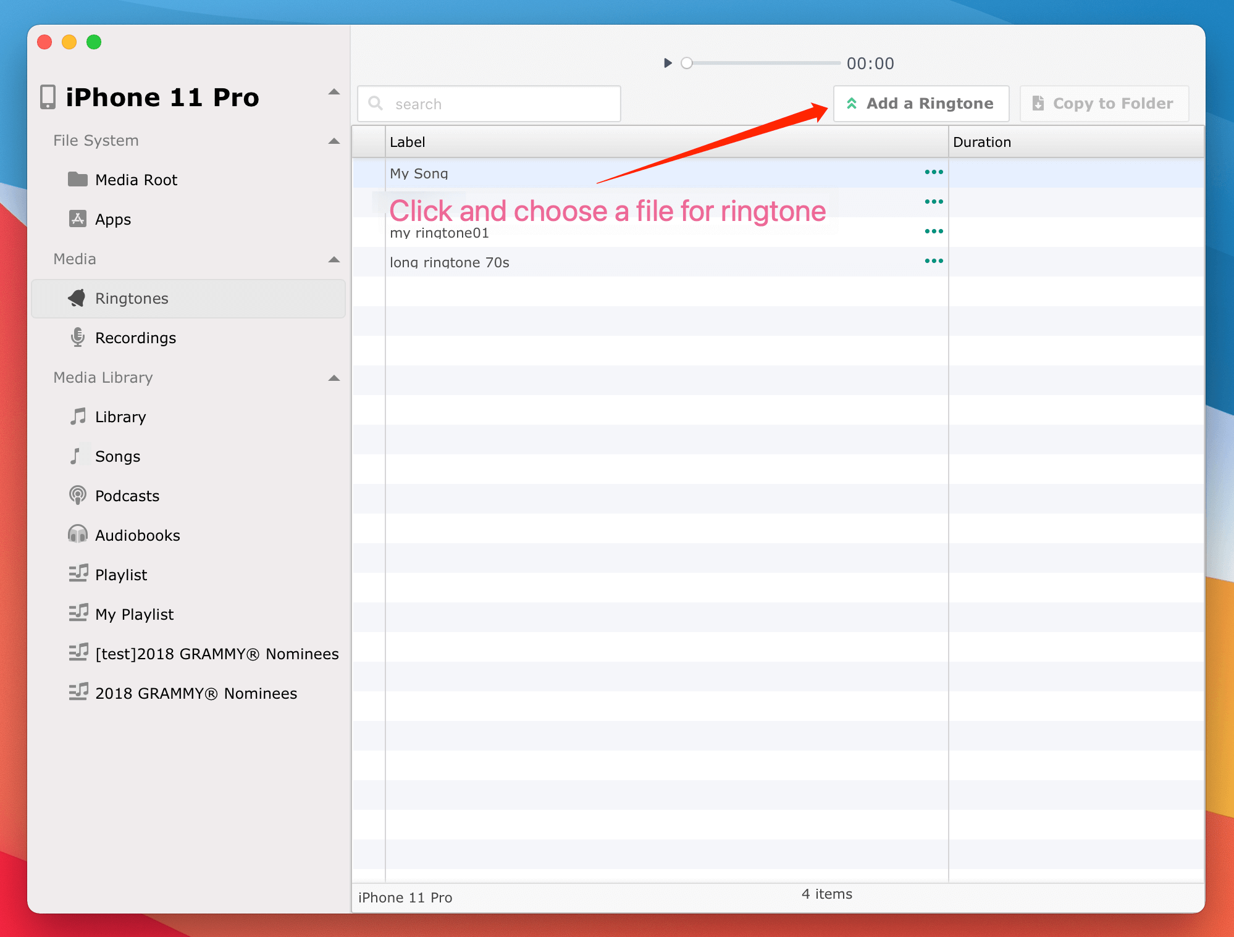Collapse the Media Library section

click(334, 378)
